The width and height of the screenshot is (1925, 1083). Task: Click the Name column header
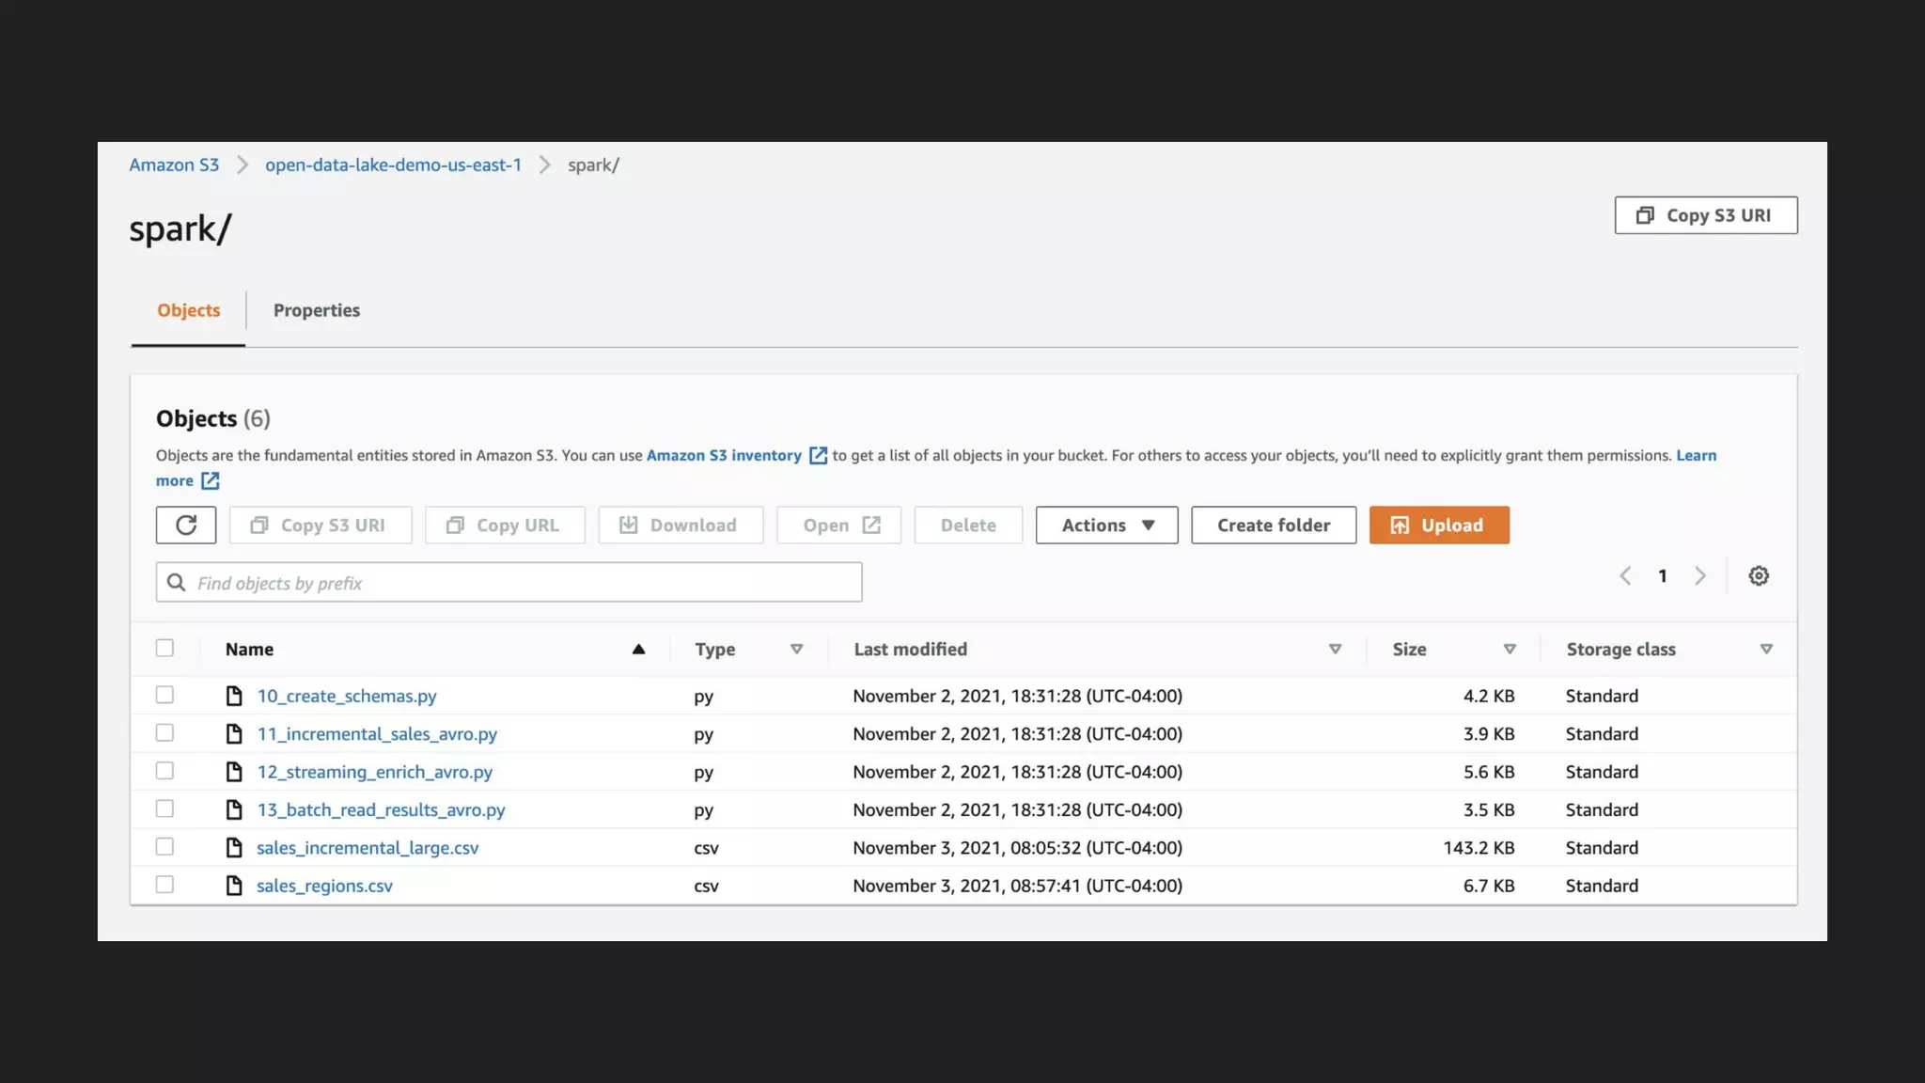[x=249, y=649]
